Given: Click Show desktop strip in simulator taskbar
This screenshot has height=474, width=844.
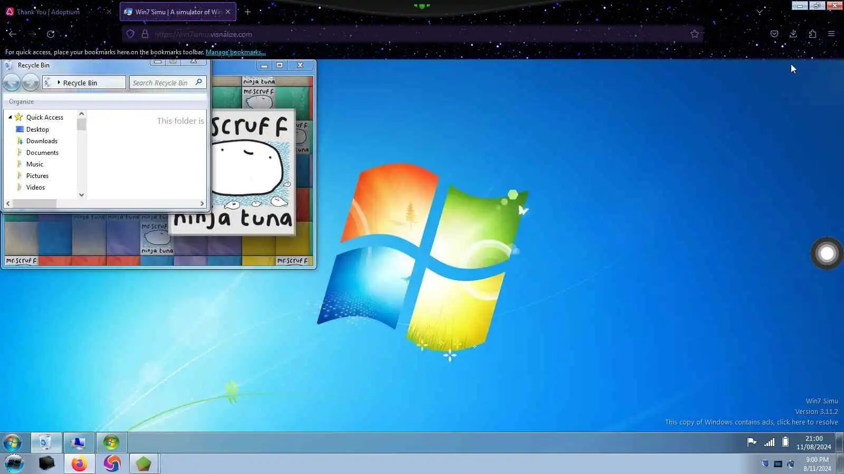Looking at the screenshot, I should 840,442.
